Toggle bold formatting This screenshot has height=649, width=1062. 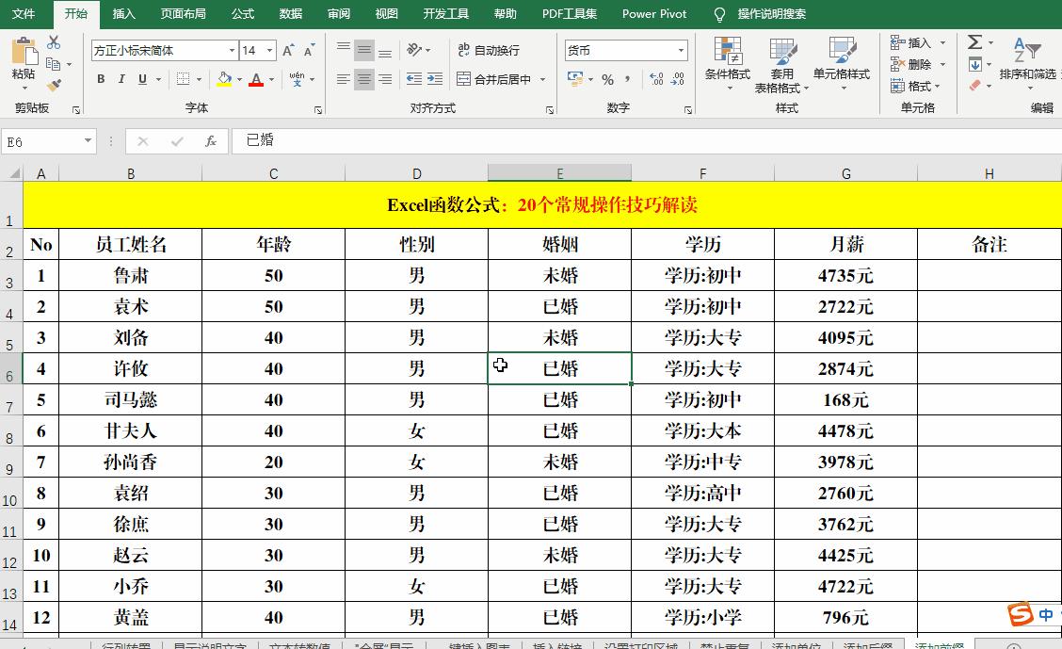pos(101,79)
